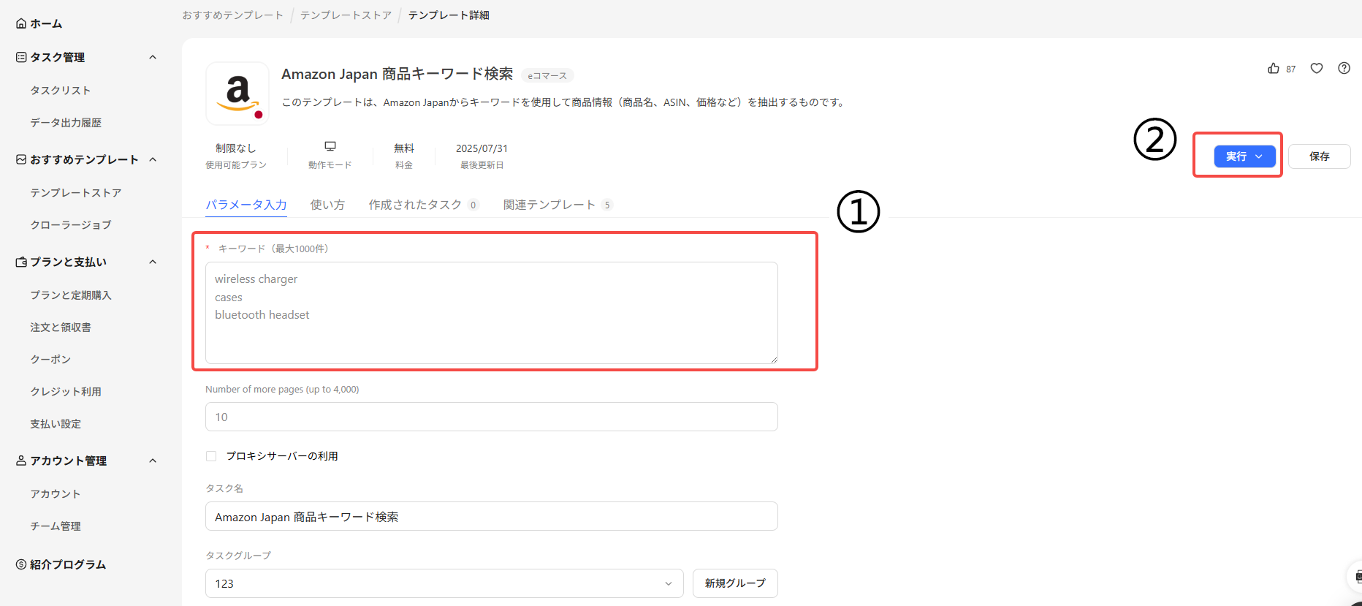The height and width of the screenshot is (606, 1362).
Task: Switch to the 使い方 tab
Action: point(327,205)
